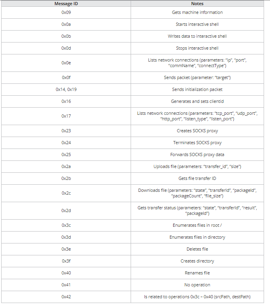Click the 'Deletes file' note cell

pyautogui.click(x=197, y=249)
